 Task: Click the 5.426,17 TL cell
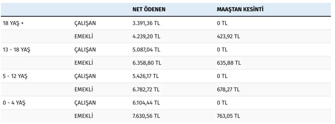point(146,76)
